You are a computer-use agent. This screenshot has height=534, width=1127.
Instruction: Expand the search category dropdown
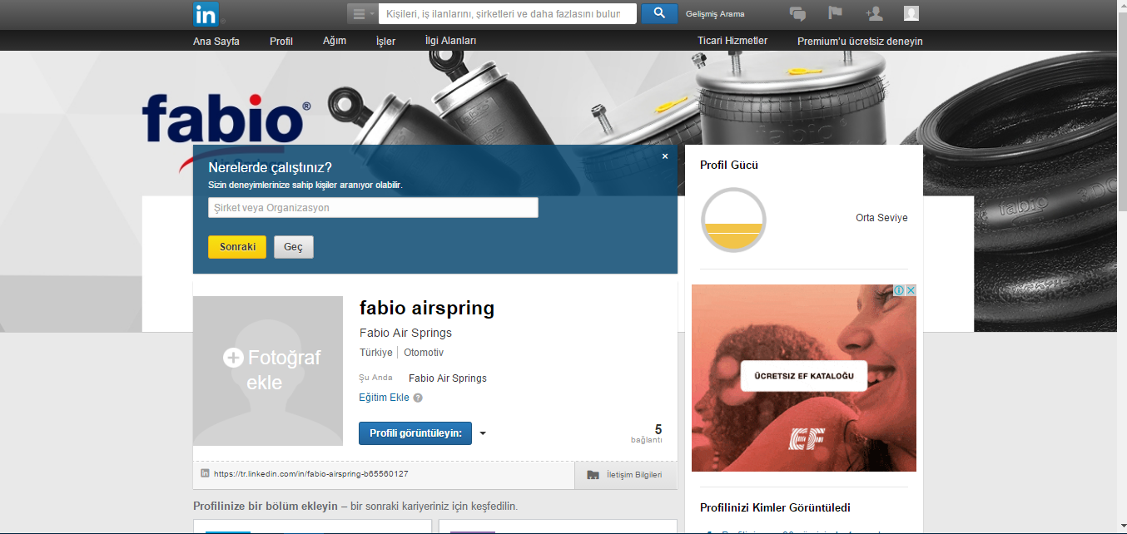pyautogui.click(x=362, y=13)
